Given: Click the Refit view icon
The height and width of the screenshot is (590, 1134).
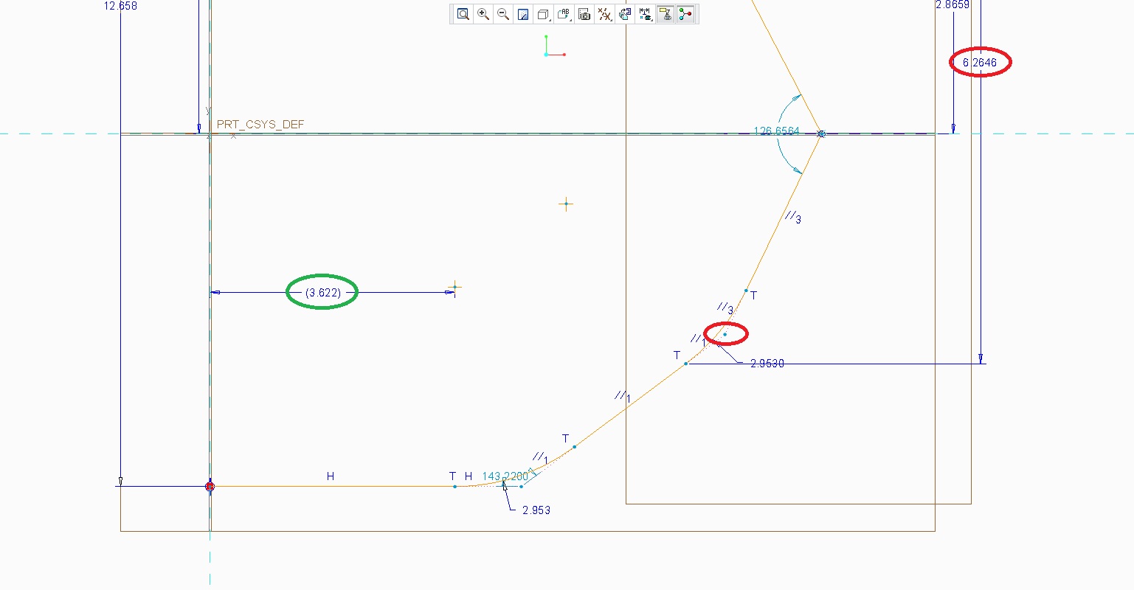Looking at the screenshot, I should point(463,14).
